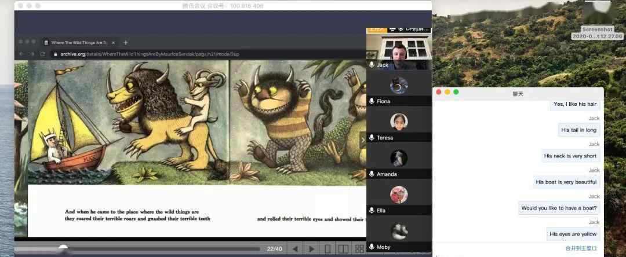626x257 pixels.
Task: Toggle Jack's microphone icon
Action: [372, 65]
